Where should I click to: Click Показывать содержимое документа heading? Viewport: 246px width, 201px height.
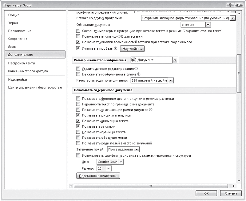[x=103, y=90]
